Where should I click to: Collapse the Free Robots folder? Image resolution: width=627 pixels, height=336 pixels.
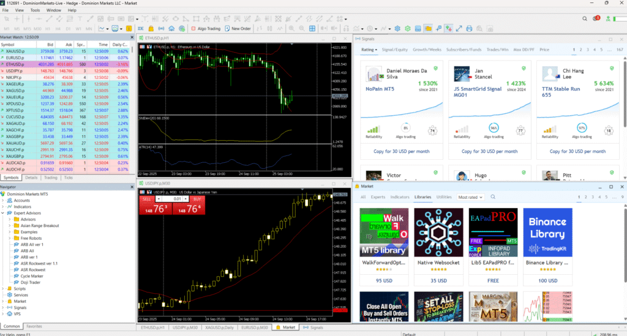pyautogui.click(x=10, y=238)
